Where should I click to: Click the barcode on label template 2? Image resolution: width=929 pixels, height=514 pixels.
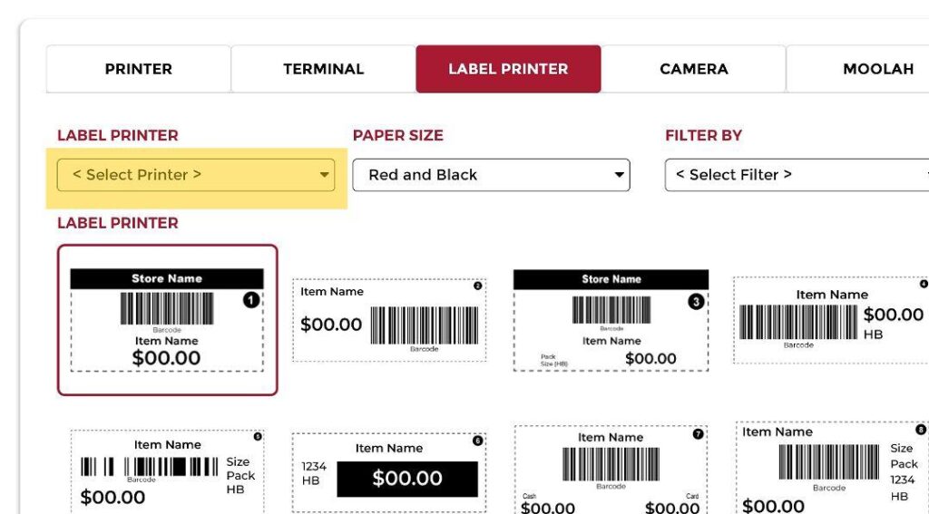(424, 325)
